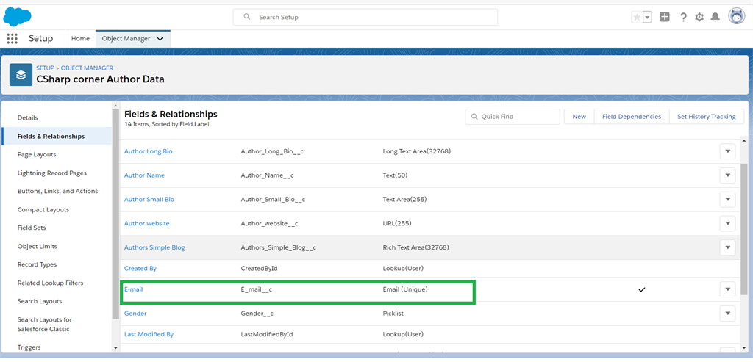Click the Email (Unique) data type
753x362 pixels.
pyautogui.click(x=405, y=289)
